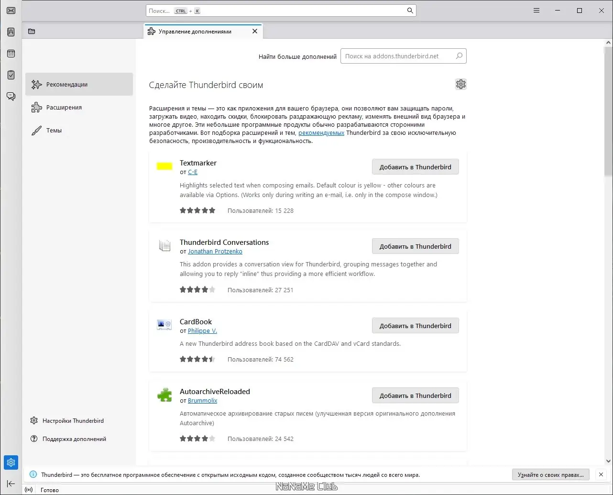Image resolution: width=613 pixels, height=495 pixels.
Task: Click the info icon in the notification bar
Action: (33, 475)
